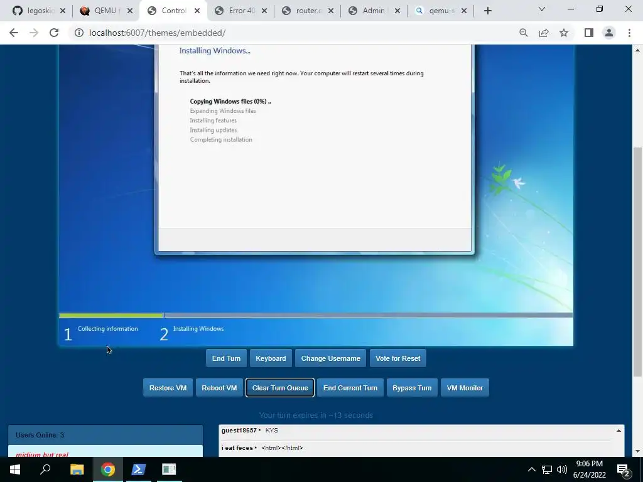Expand the tab search chevron
This screenshot has width=643, height=482.
coord(542,9)
